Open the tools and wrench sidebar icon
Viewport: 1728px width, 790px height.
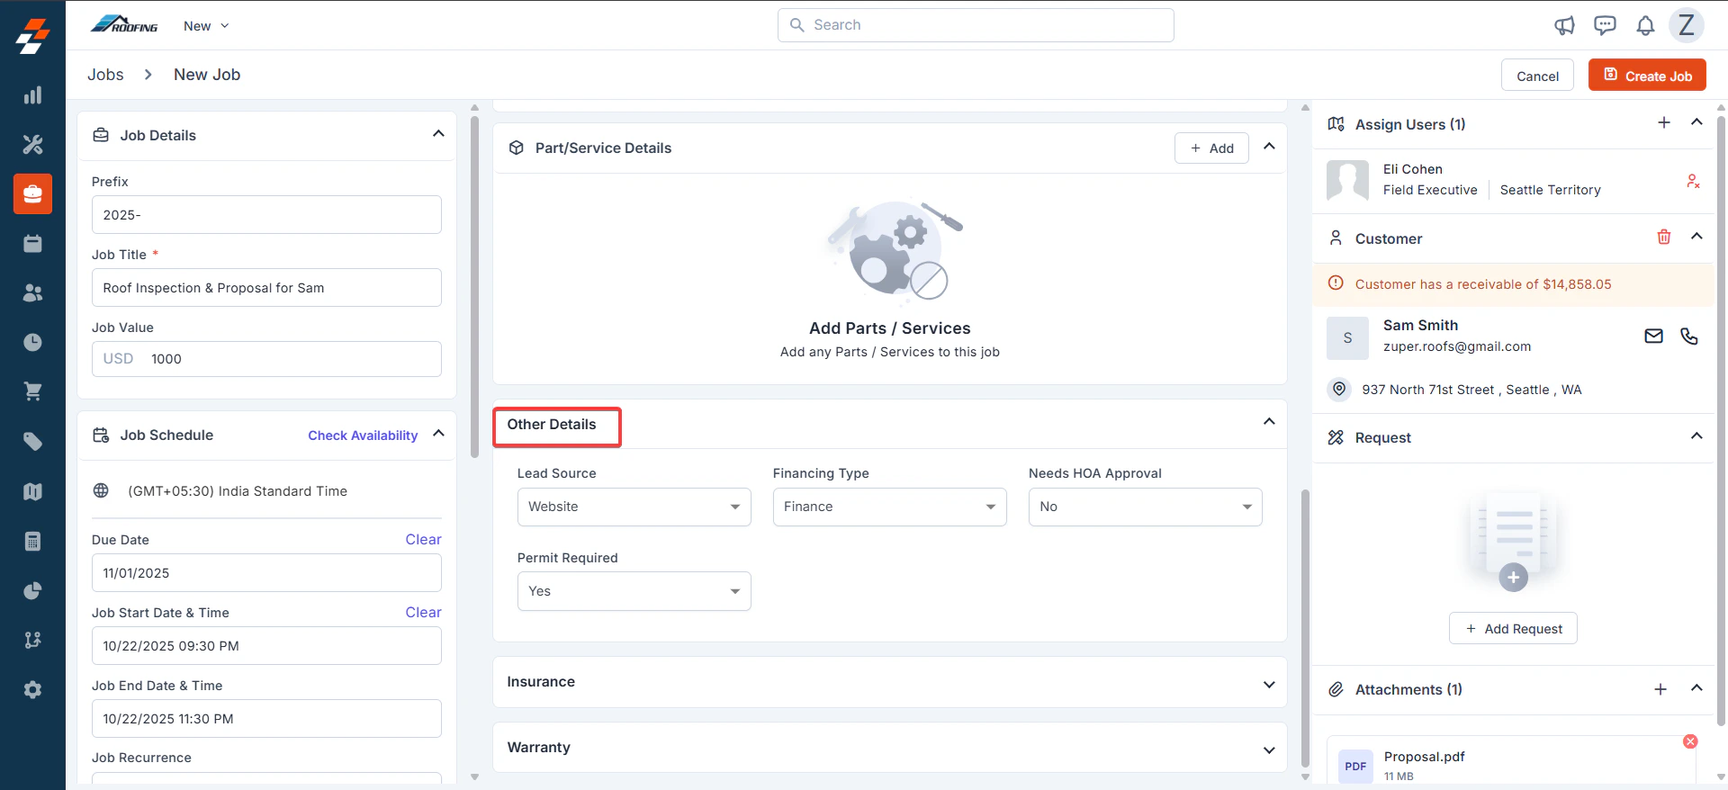[x=32, y=144]
